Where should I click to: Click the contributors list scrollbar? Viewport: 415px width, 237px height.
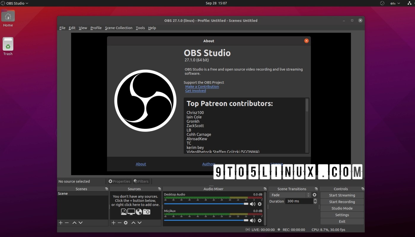pos(307,105)
